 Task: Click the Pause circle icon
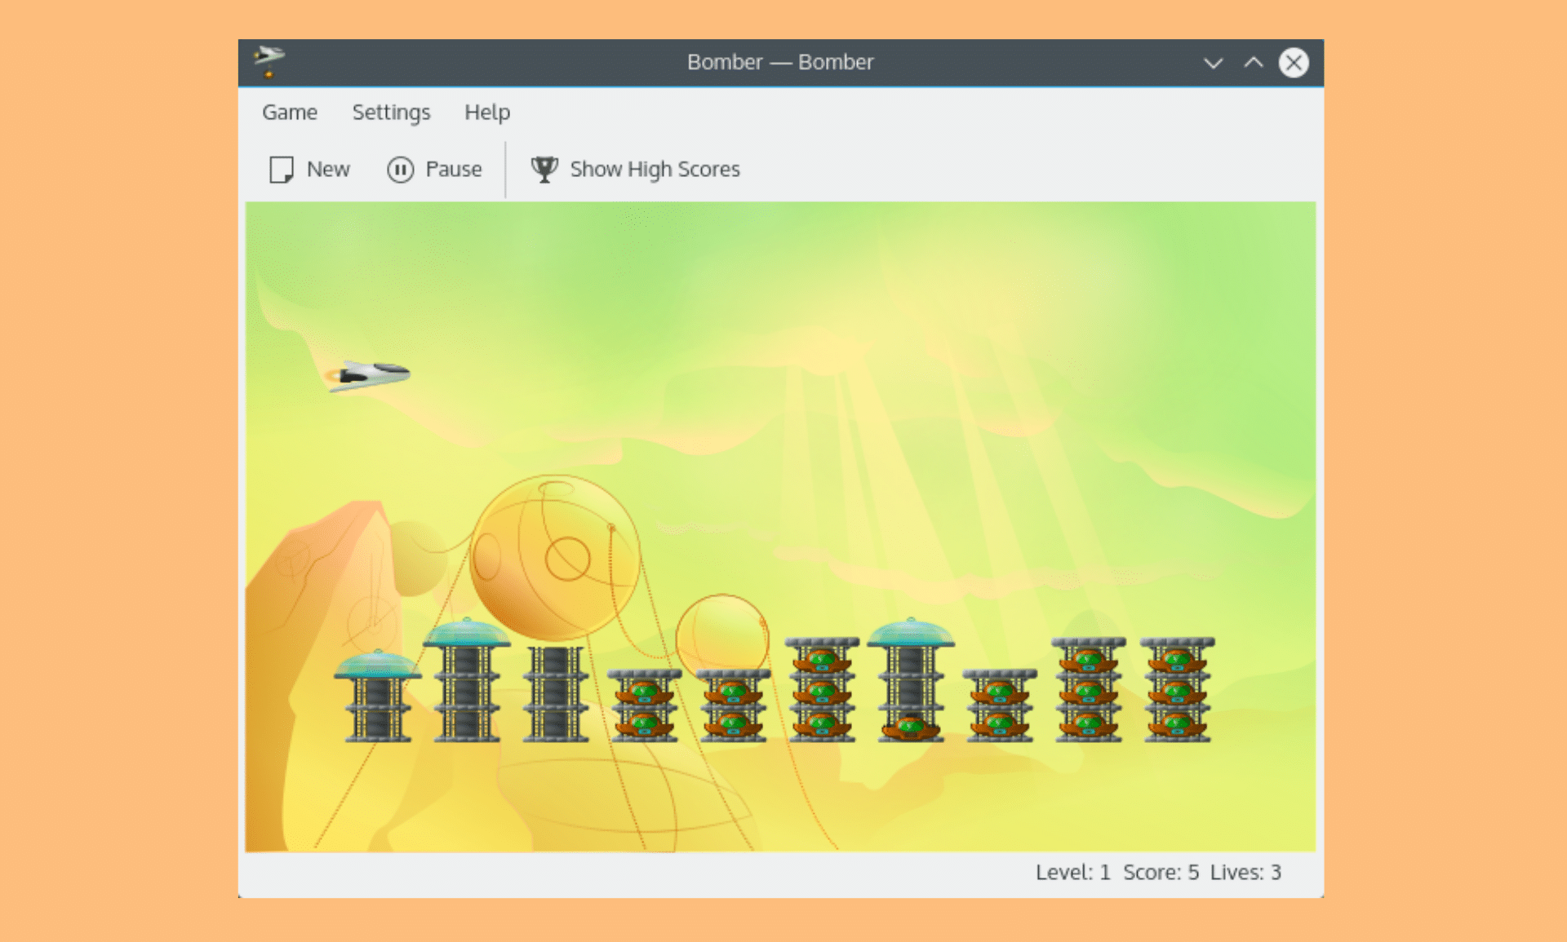pos(401,170)
